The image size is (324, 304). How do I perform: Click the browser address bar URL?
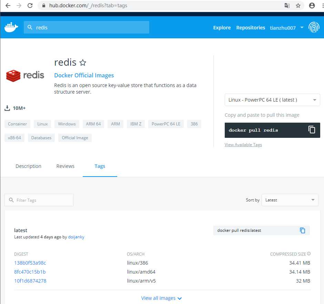coord(88,6)
